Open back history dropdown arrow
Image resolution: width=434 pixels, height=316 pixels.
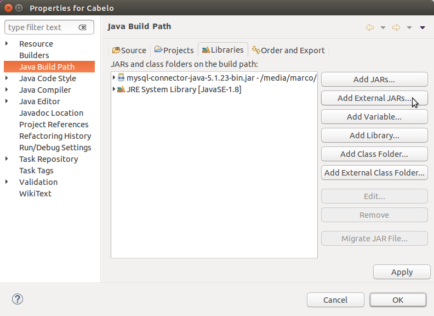pyautogui.click(x=383, y=27)
